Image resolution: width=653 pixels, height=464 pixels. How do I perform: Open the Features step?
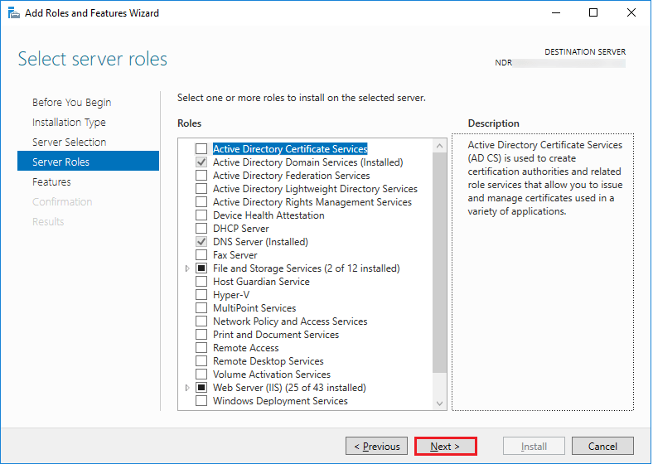pos(51,182)
